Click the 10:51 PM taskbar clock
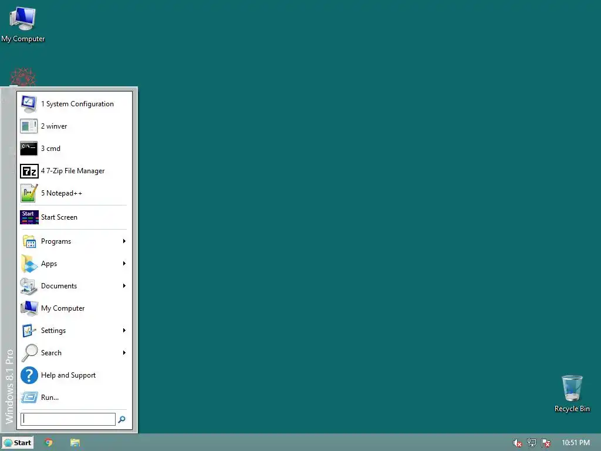This screenshot has width=601, height=451. click(x=576, y=443)
